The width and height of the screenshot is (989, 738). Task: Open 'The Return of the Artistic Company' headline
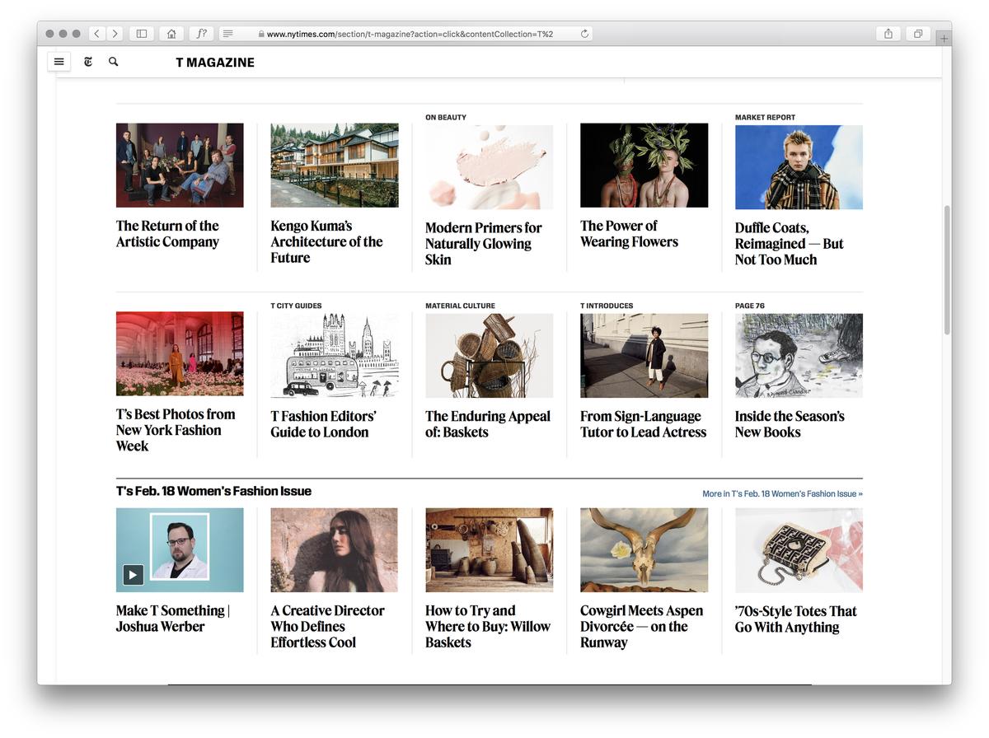pyautogui.click(x=167, y=234)
